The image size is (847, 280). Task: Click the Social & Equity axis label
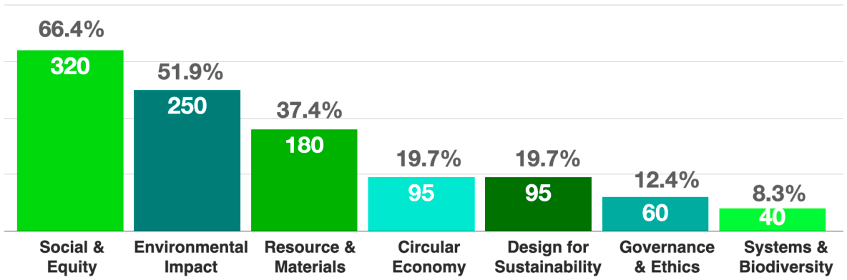[71, 257]
